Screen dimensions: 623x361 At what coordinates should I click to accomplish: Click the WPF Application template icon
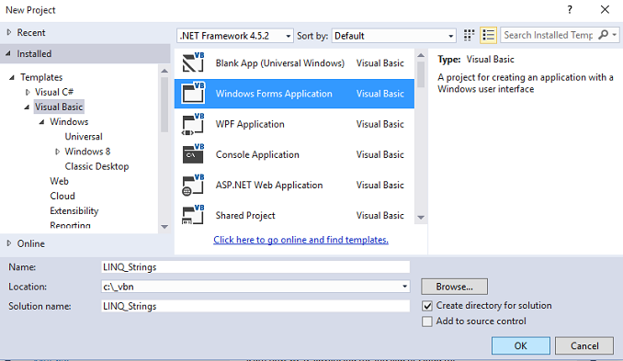coord(193,124)
